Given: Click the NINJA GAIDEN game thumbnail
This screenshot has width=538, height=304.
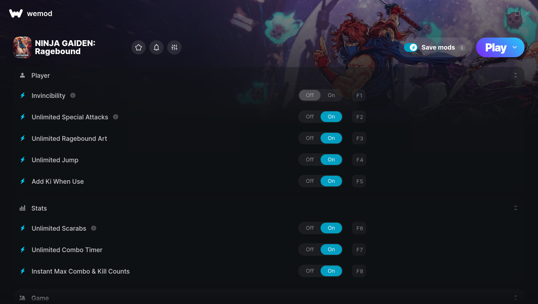Looking at the screenshot, I should pos(22,47).
